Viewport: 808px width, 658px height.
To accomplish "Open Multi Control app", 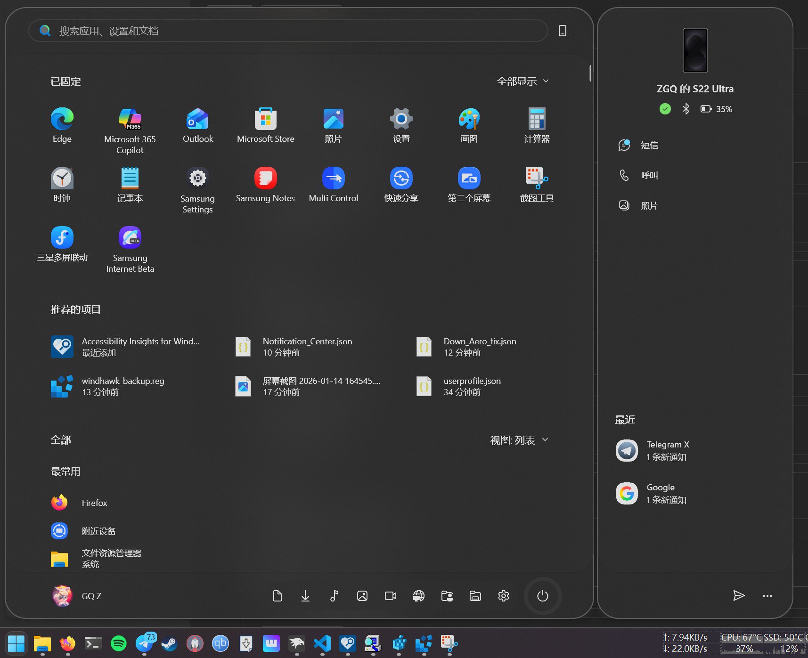I will tap(333, 185).
